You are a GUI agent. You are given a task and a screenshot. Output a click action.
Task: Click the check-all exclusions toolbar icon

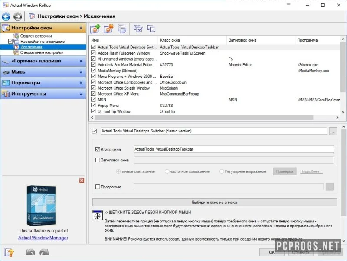pyautogui.click(x=138, y=28)
